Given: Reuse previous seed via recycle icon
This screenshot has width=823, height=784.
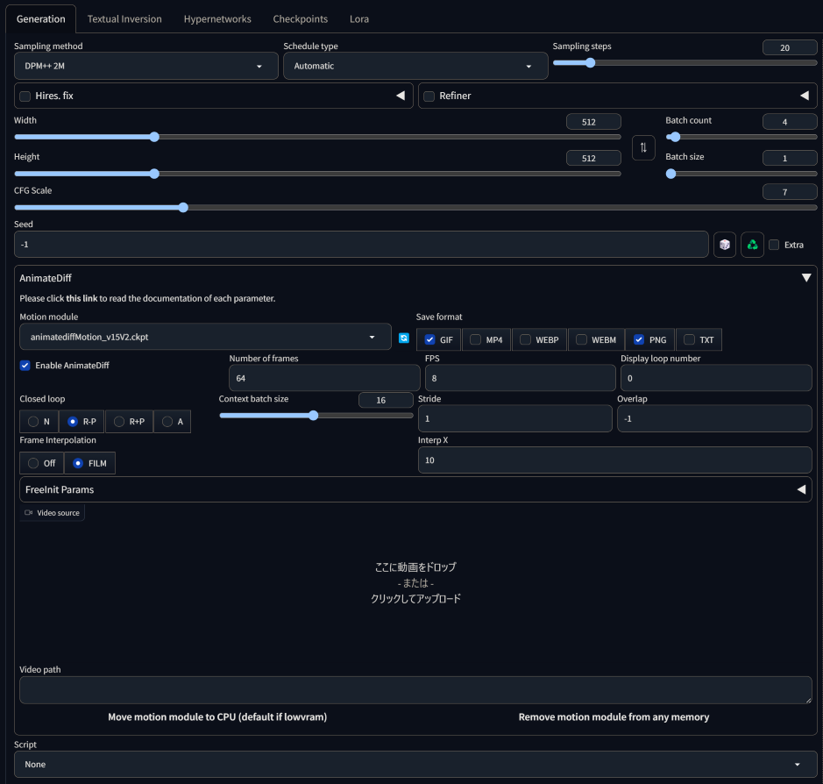Looking at the screenshot, I should pos(752,244).
